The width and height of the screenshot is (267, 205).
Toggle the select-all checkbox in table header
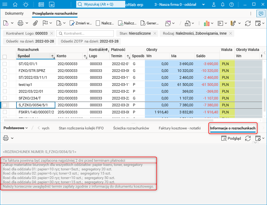[x=5, y=57]
